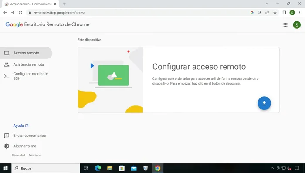This screenshot has height=173, width=305.
Task: Open the notification center
Action: (297, 168)
